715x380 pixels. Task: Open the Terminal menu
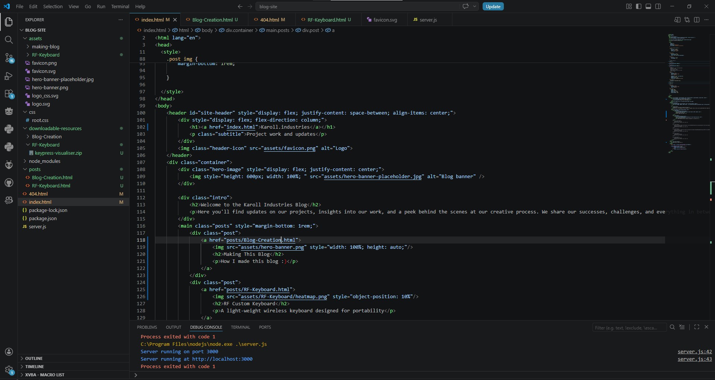click(120, 6)
